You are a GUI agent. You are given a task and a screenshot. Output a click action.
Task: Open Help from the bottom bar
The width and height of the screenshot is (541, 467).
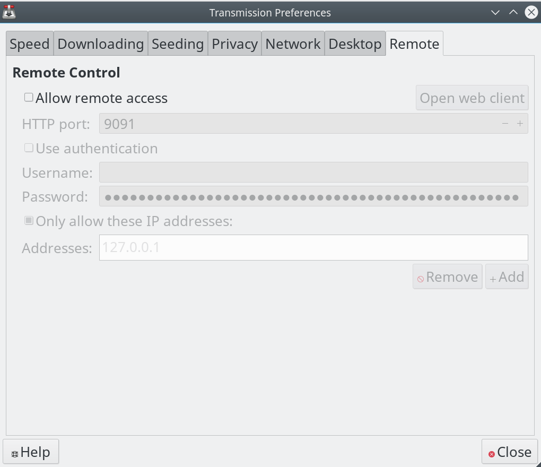(x=31, y=452)
